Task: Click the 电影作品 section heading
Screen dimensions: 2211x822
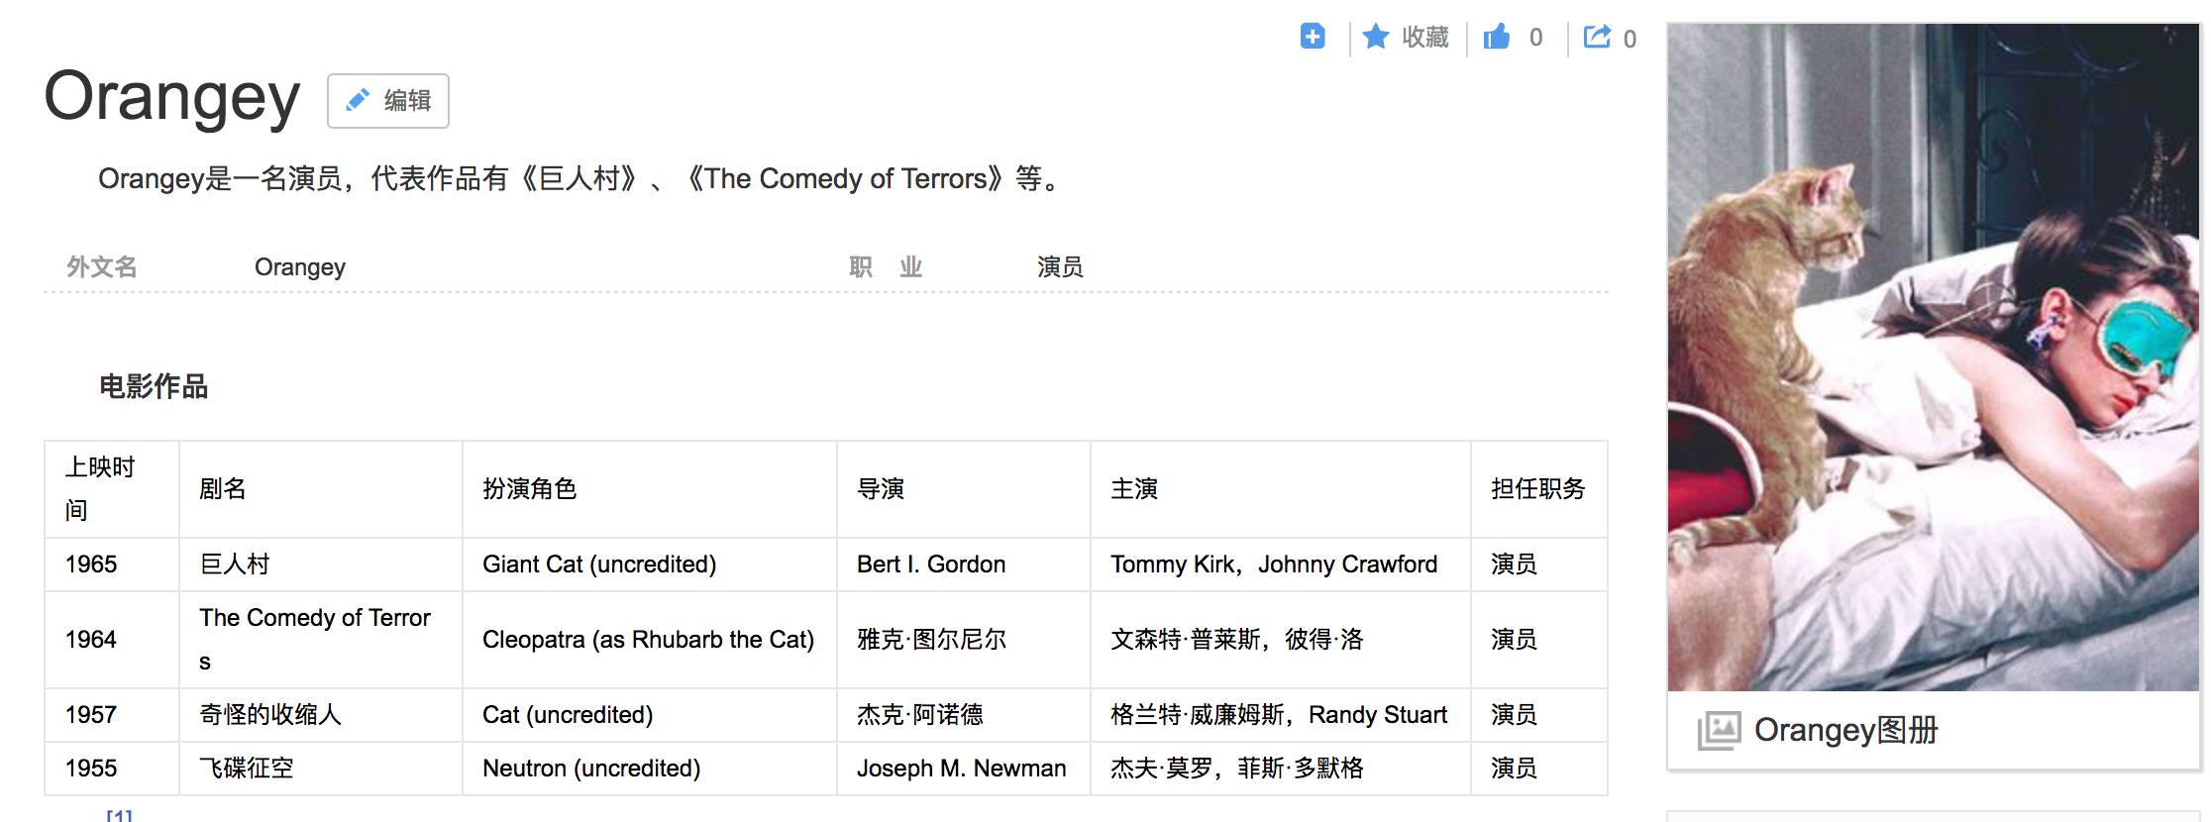Action: coord(154,386)
